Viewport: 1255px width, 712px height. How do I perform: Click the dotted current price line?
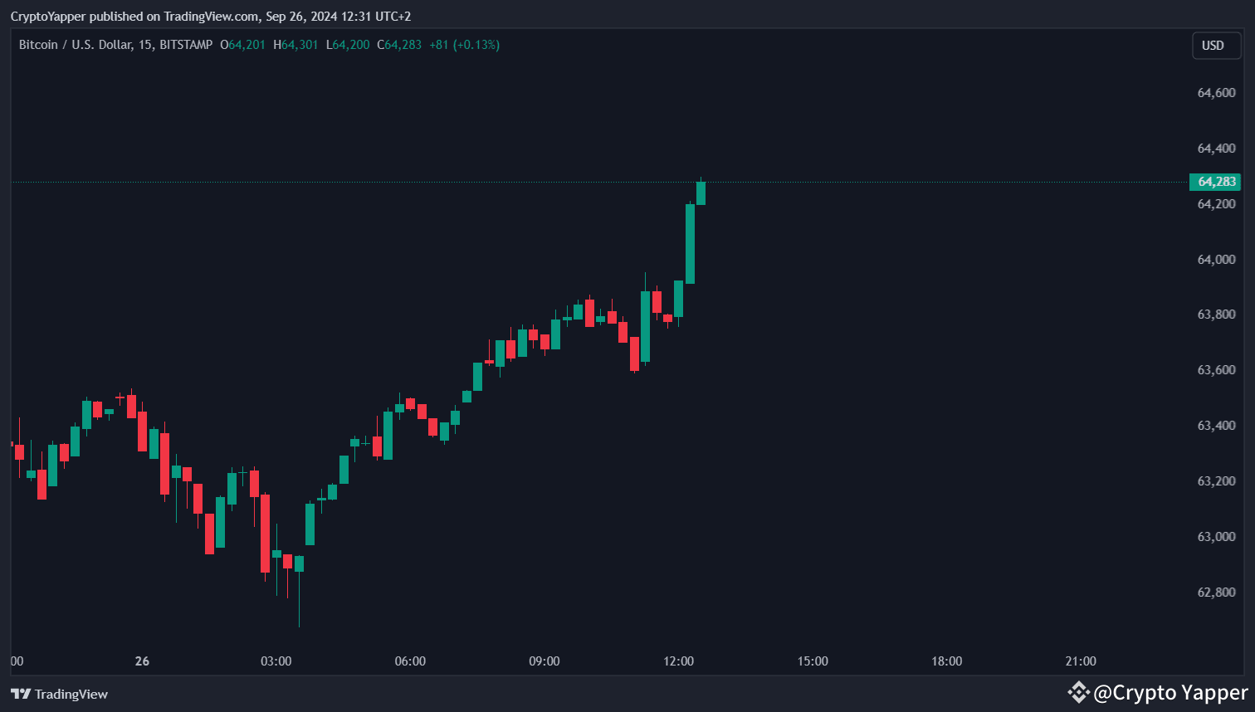click(x=913, y=180)
